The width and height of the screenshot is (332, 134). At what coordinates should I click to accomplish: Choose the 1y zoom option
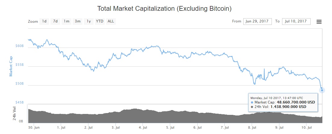[89, 21]
